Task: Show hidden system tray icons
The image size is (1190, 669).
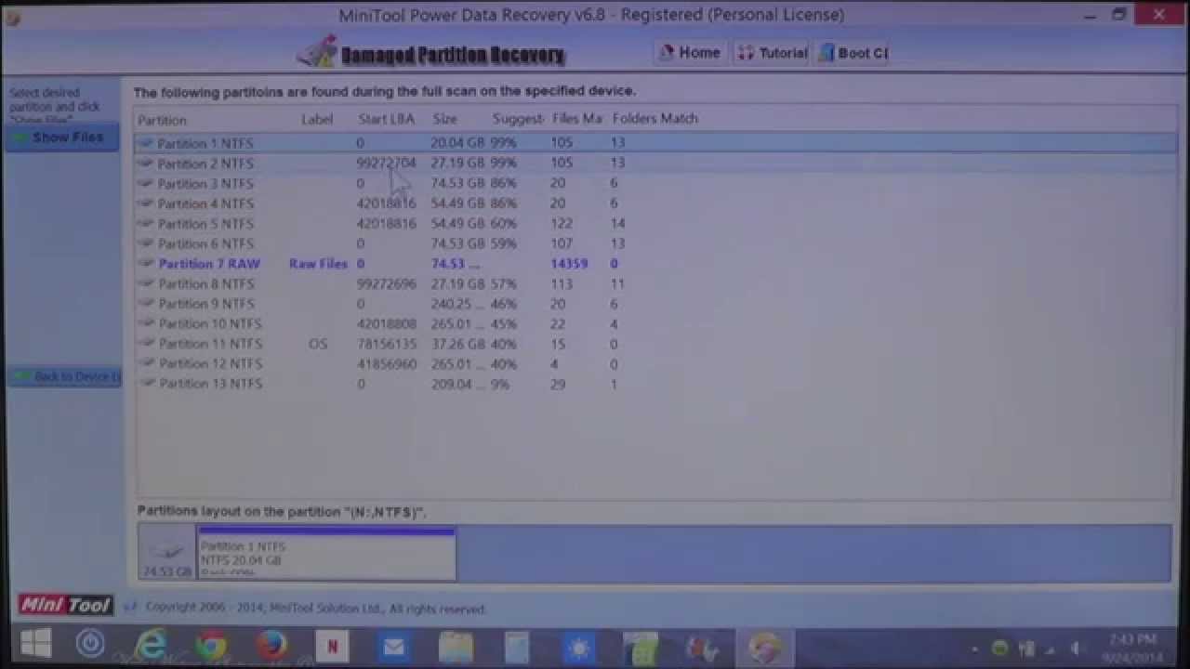Action: [x=974, y=649]
